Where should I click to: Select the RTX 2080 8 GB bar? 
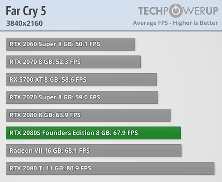[x=88, y=115]
